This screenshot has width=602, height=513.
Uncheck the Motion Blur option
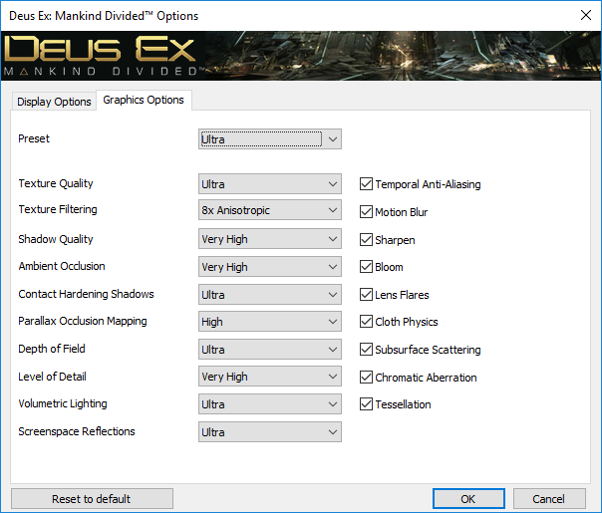366,212
